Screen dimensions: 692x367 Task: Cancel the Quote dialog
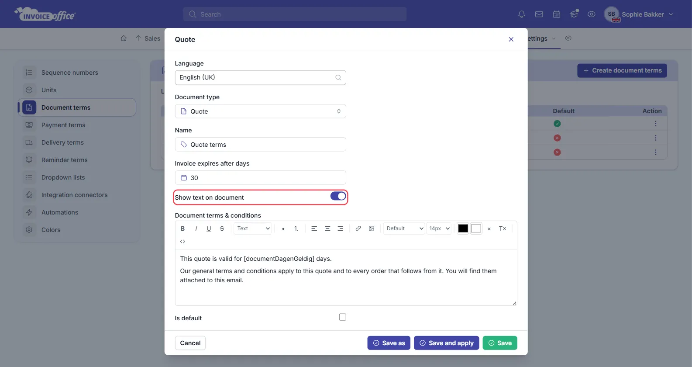190,343
